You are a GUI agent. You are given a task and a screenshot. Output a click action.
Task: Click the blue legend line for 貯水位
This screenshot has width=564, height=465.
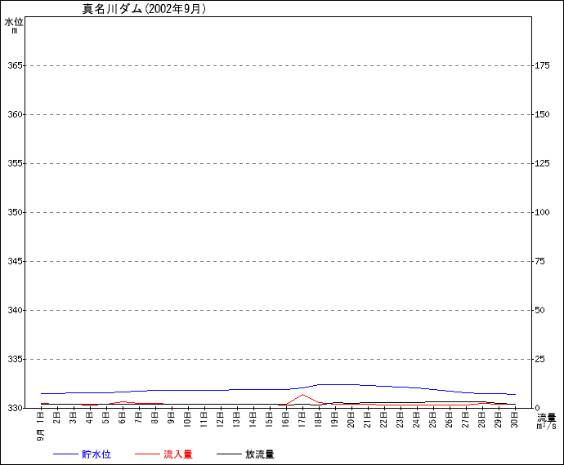(65, 454)
